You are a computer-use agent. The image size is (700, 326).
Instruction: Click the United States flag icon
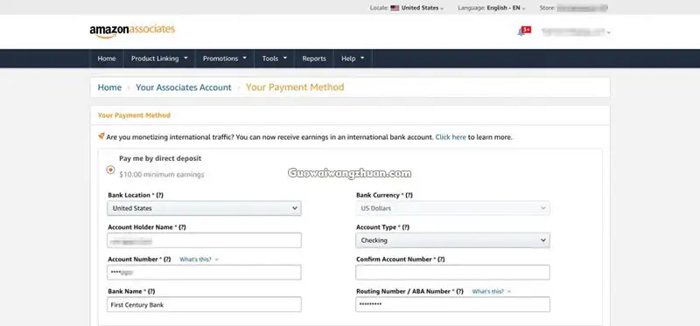coord(395,8)
